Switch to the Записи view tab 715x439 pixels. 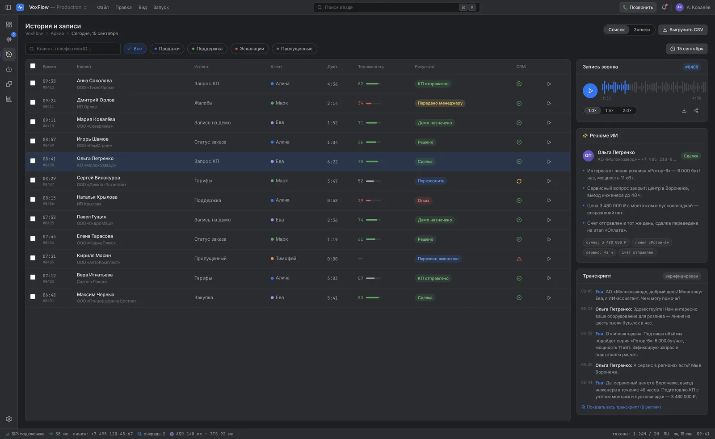coord(642,29)
